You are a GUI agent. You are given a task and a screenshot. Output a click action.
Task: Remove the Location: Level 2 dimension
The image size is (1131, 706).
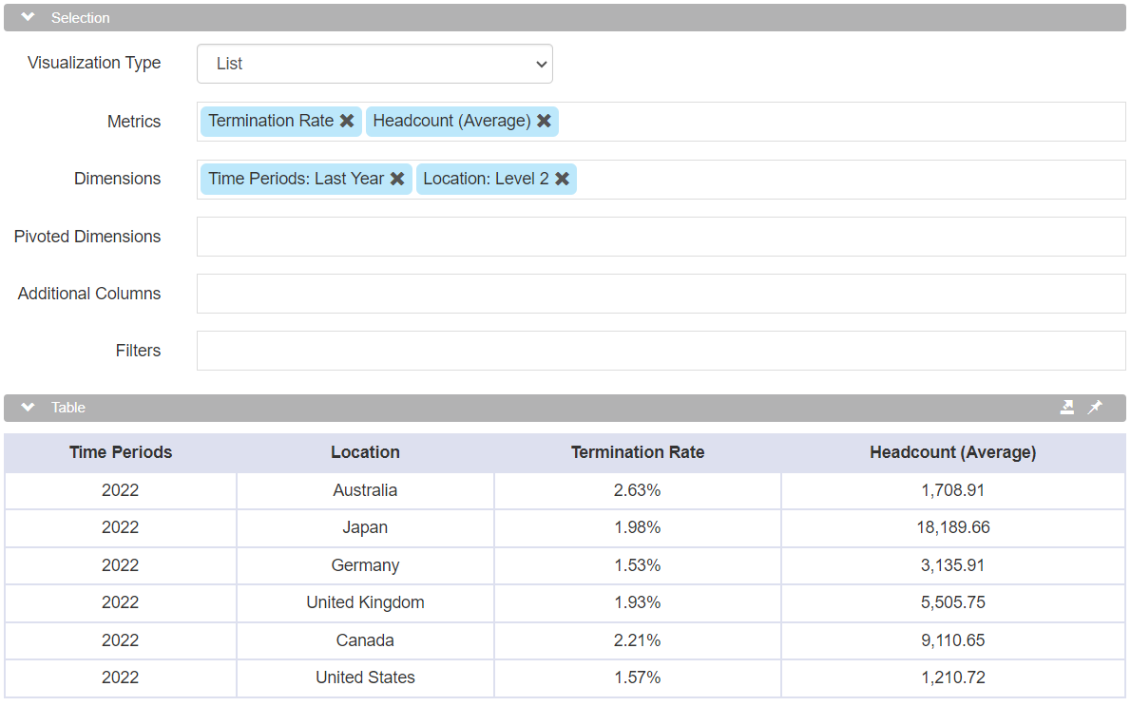coord(562,179)
